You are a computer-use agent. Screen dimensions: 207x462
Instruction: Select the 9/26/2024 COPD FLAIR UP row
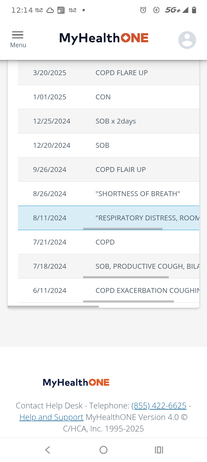[x=108, y=170]
